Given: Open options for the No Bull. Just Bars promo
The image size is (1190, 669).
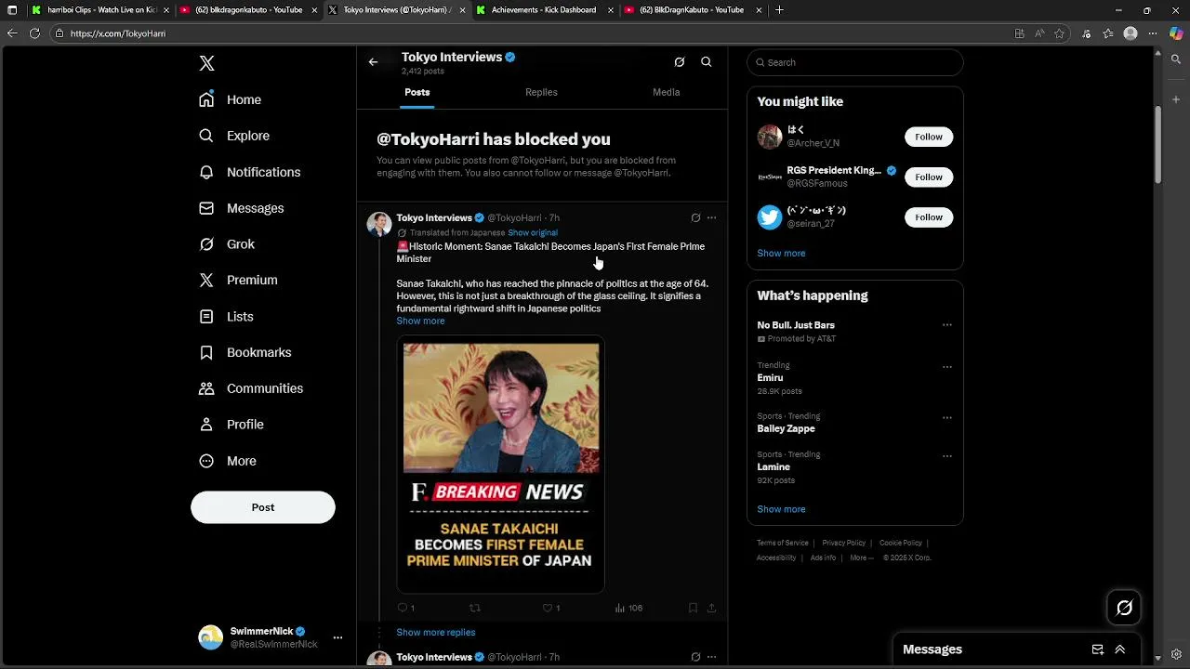Looking at the screenshot, I should (x=947, y=325).
